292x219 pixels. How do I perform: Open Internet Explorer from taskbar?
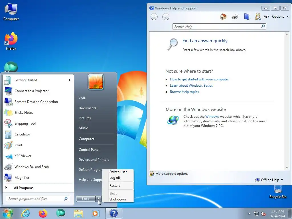tap(25, 213)
